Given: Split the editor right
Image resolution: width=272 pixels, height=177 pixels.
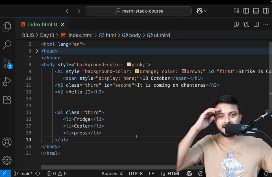Looking at the screenshot, I should [x=256, y=24].
